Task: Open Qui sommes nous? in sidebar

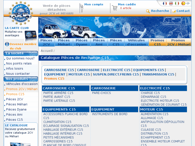Action: 20,58
